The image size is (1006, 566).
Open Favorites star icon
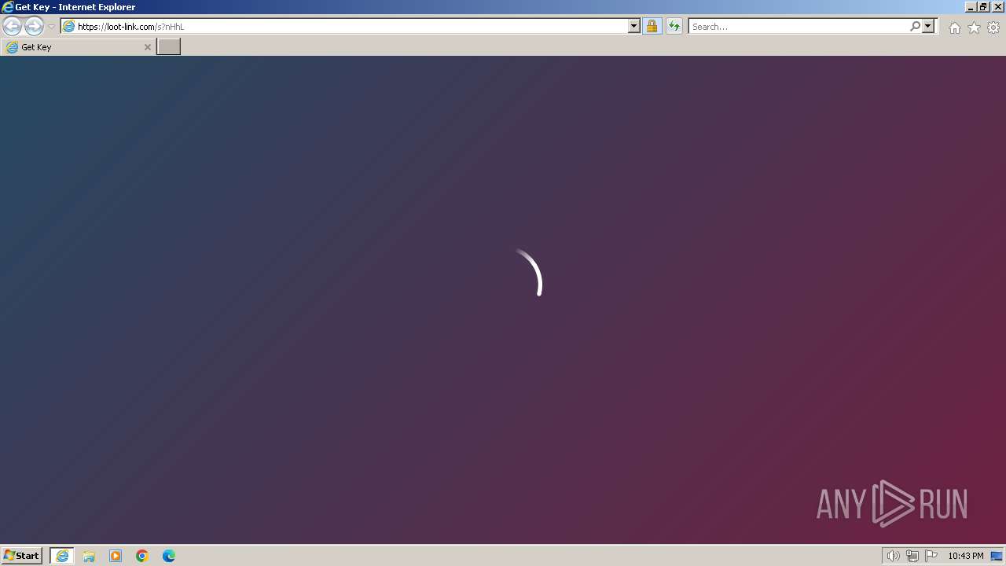coord(974,28)
